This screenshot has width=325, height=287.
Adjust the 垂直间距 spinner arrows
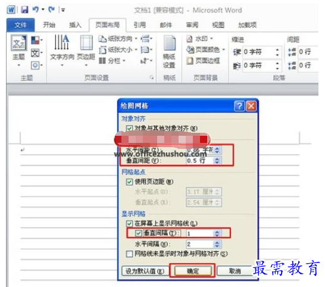tap(217, 161)
